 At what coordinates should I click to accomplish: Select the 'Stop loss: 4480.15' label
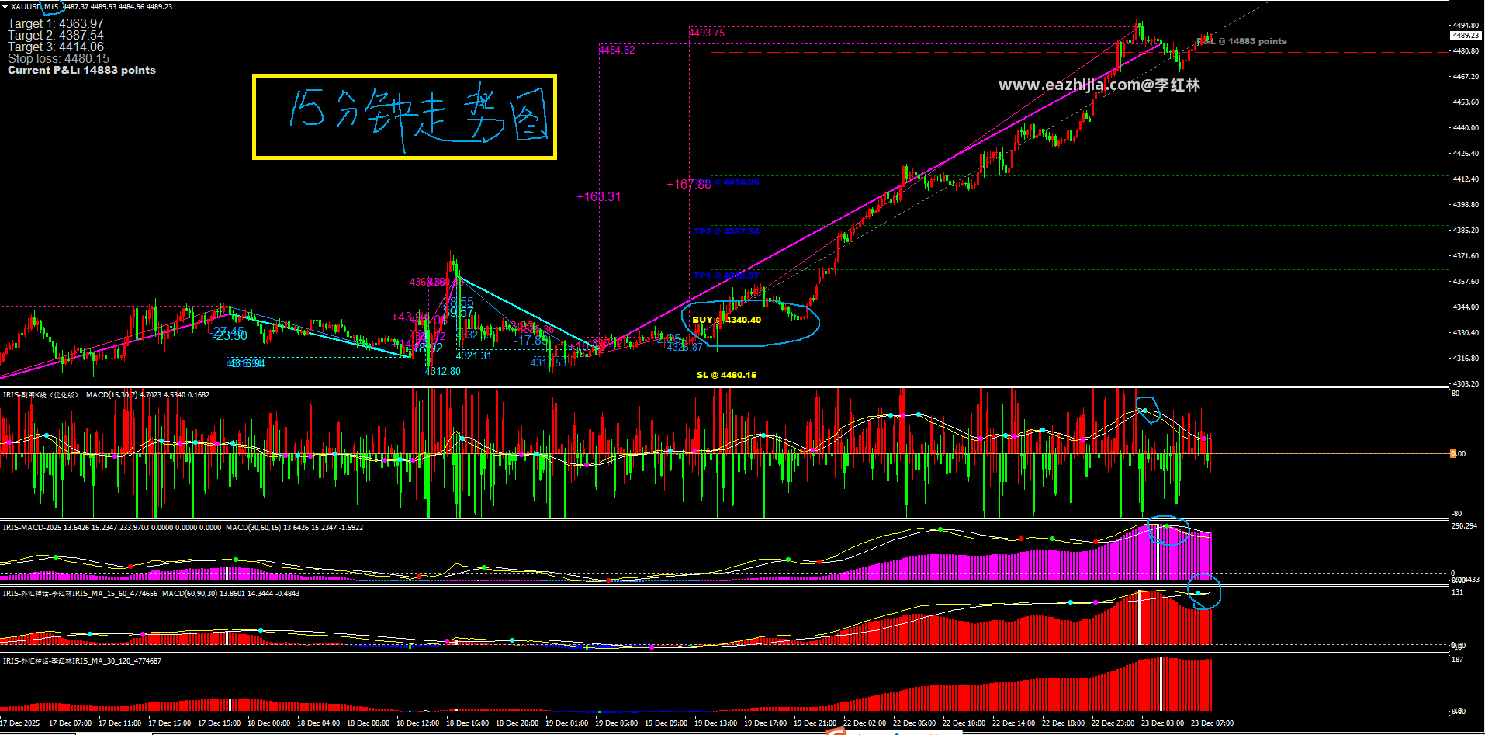pos(58,59)
